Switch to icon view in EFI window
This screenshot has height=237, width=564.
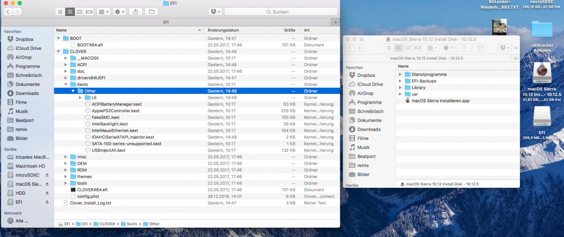point(60,11)
